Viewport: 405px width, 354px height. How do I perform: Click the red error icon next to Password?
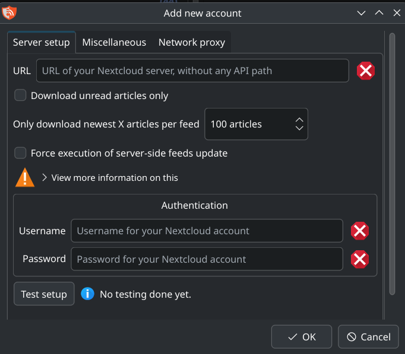(x=360, y=259)
